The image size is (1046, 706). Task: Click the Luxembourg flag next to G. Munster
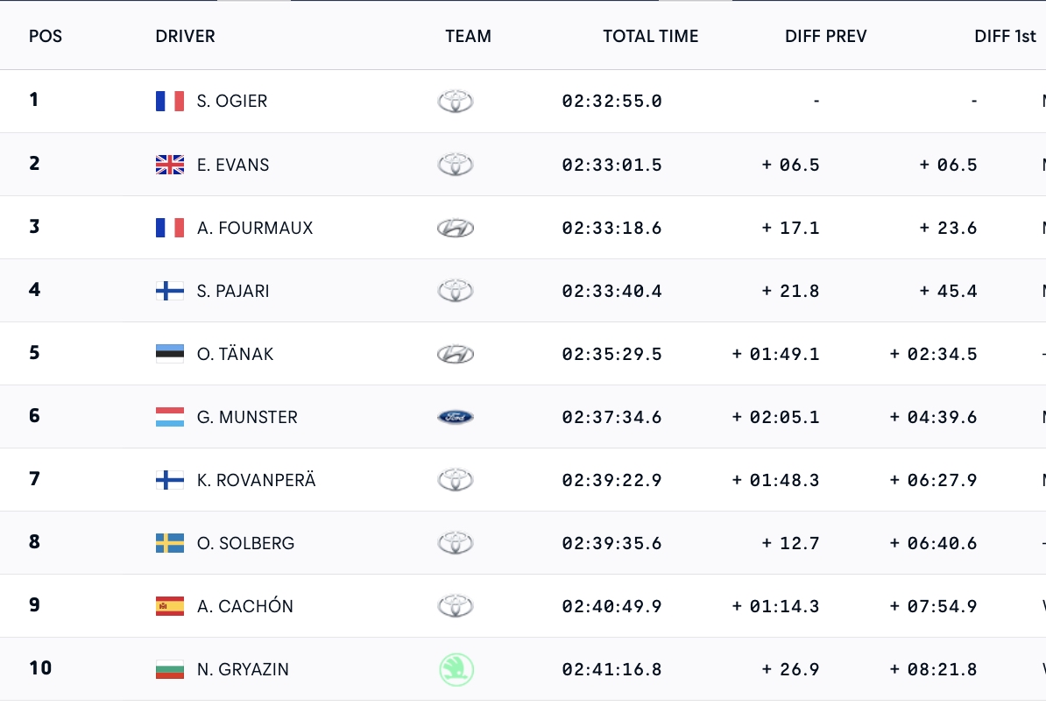(x=170, y=417)
